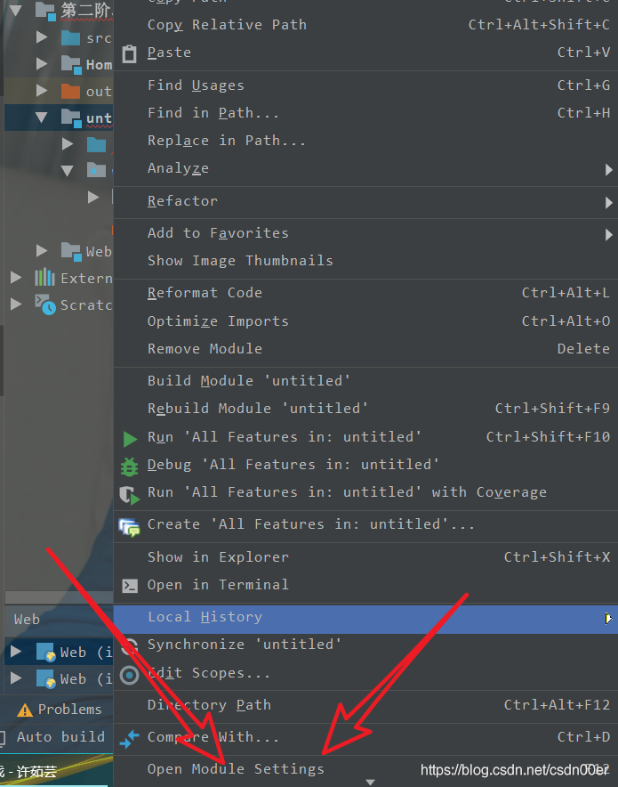Expand the Scratches node
Viewport: 618px width, 787px height.
tap(16, 304)
